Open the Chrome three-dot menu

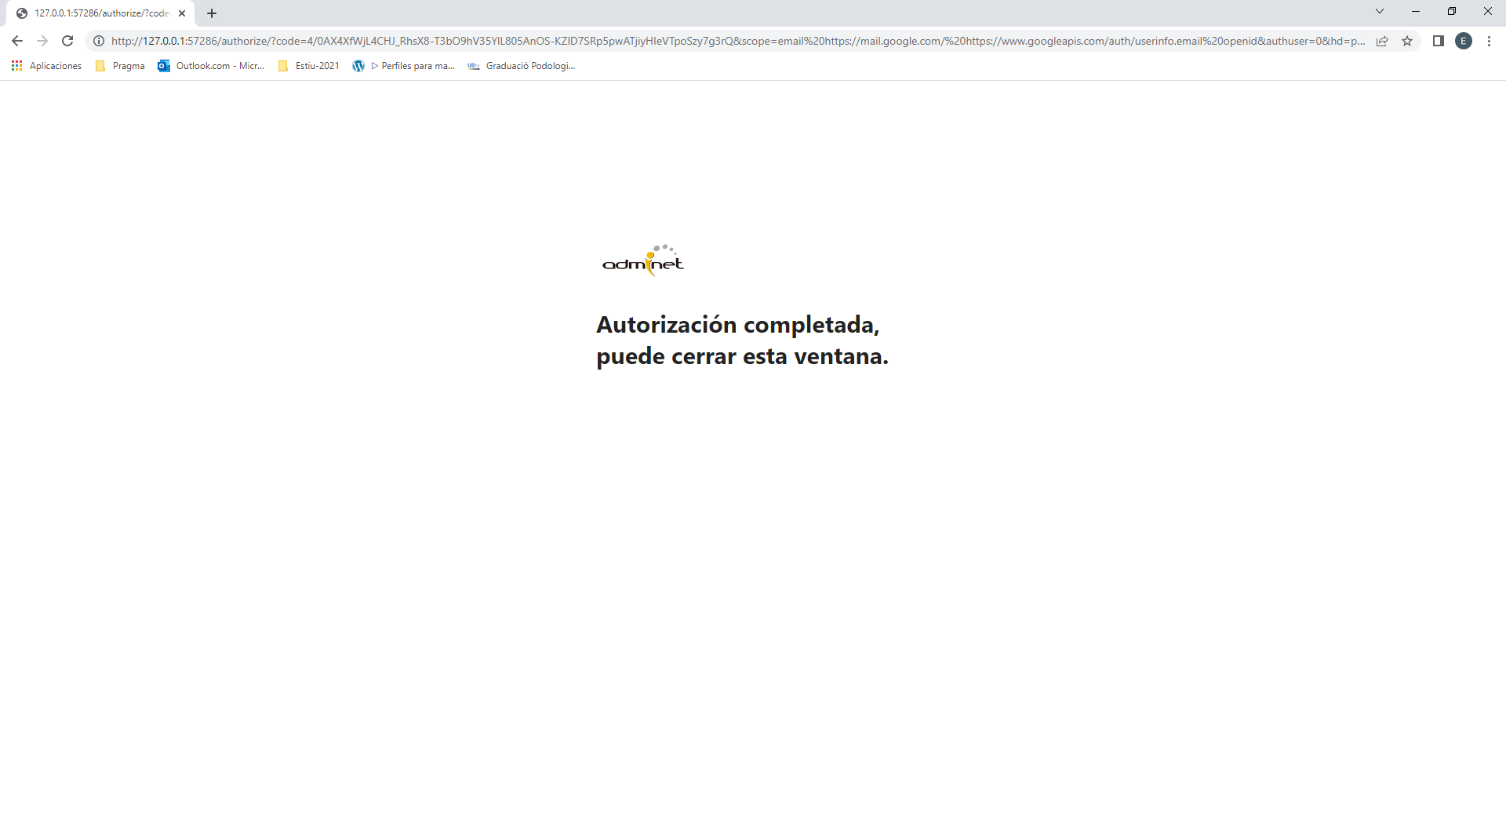[1489, 41]
